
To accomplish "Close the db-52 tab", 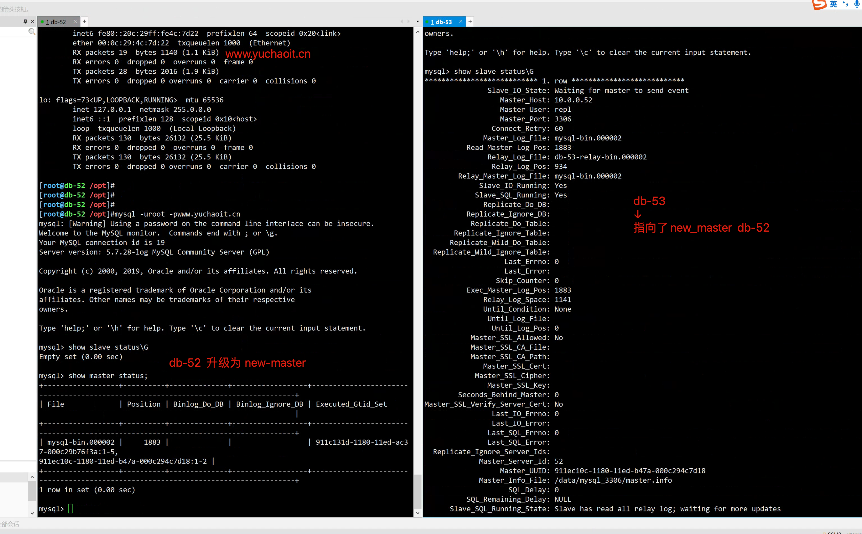I will tap(75, 21).
